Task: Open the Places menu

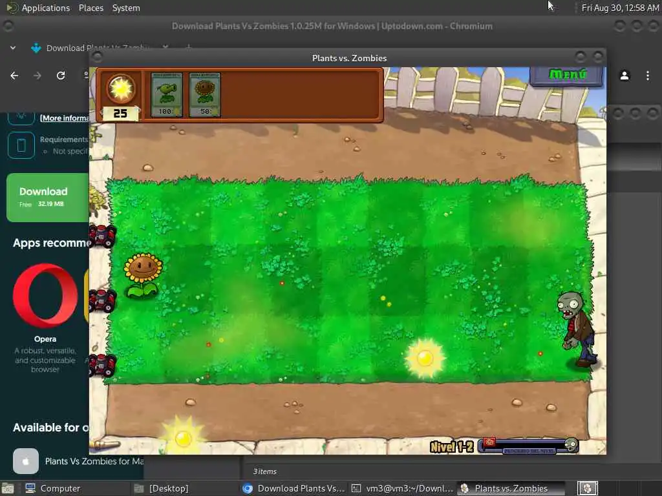Action: click(x=91, y=8)
